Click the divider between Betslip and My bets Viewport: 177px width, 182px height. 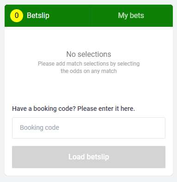click(91, 16)
